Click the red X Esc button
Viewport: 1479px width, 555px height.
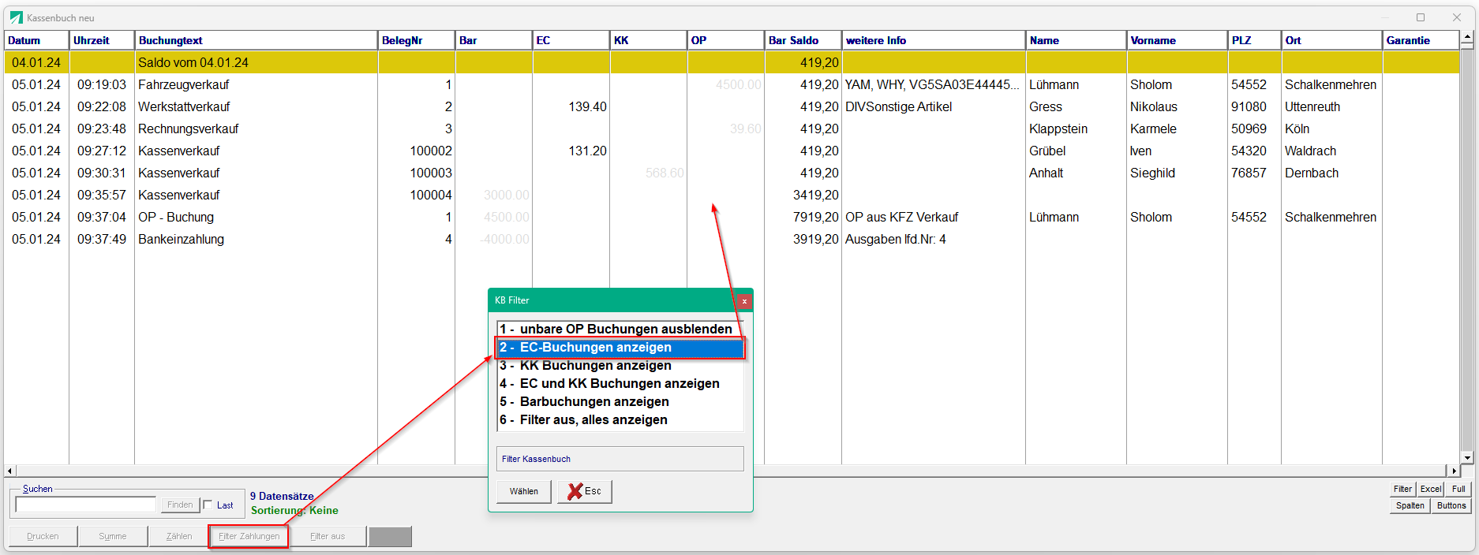click(585, 491)
